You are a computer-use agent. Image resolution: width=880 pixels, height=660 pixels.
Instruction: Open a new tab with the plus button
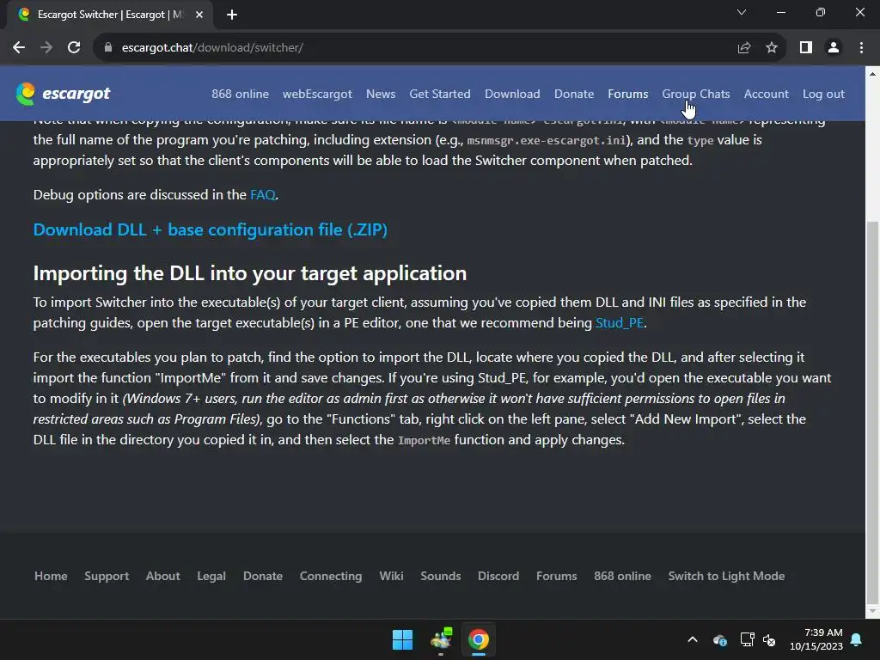232,15
